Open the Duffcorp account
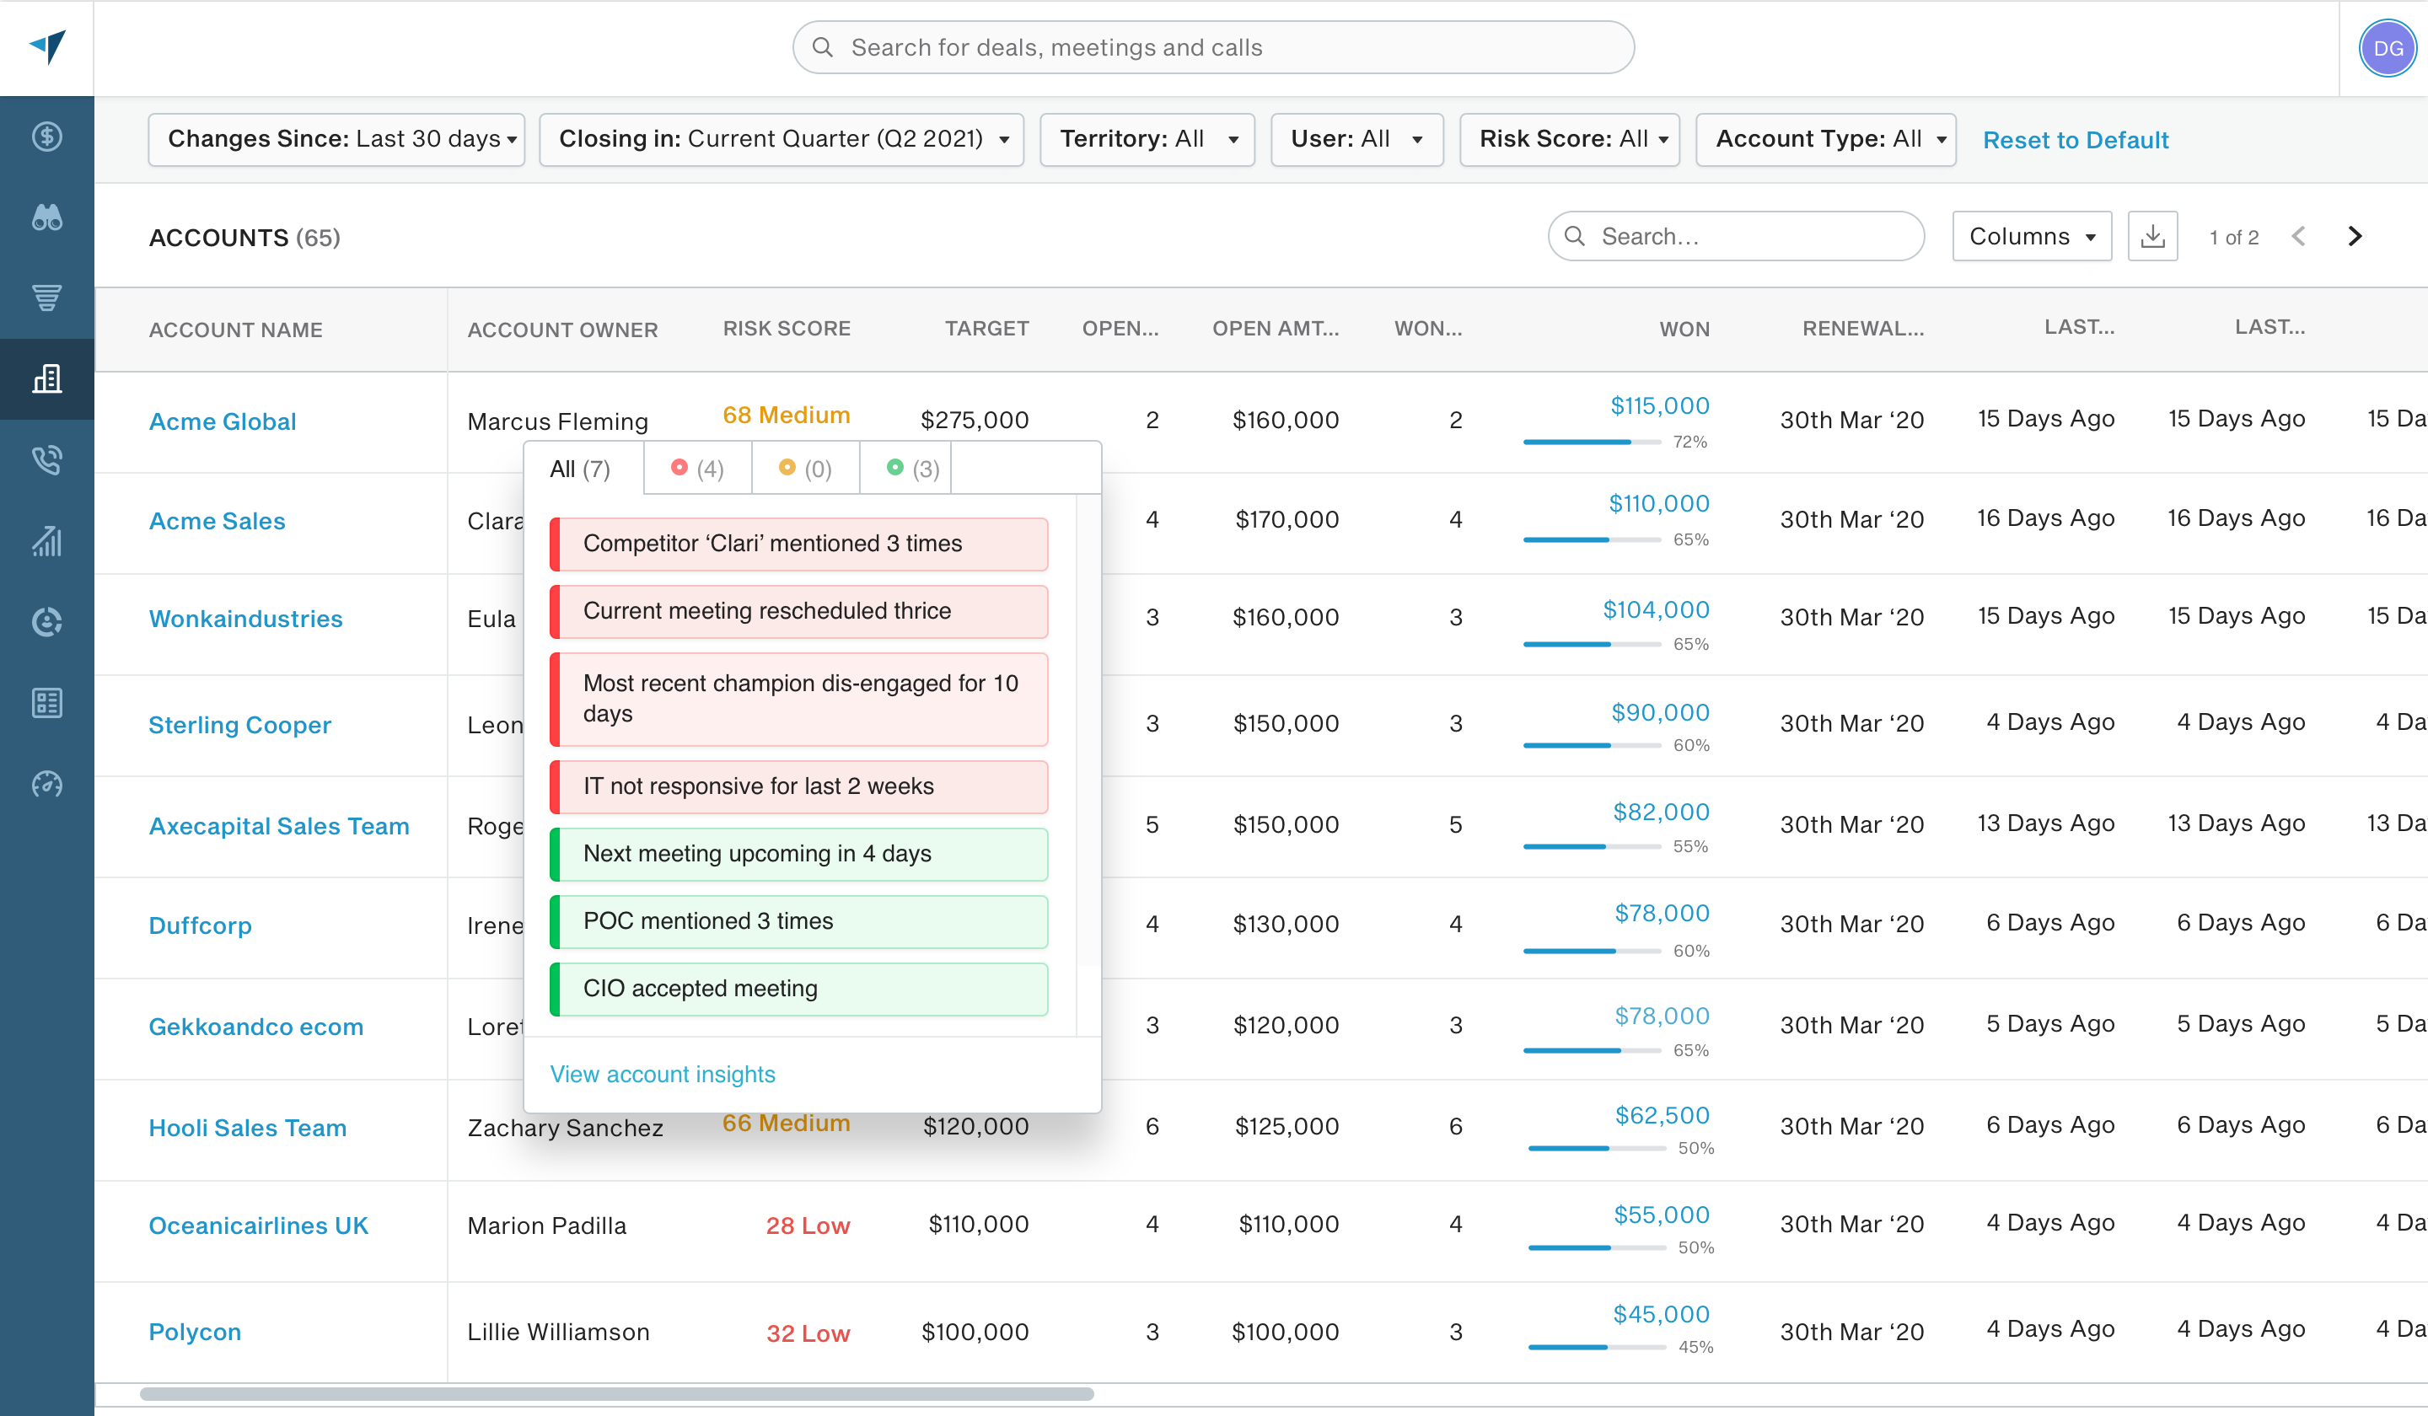This screenshot has height=1416, width=2428. pyautogui.click(x=201, y=925)
